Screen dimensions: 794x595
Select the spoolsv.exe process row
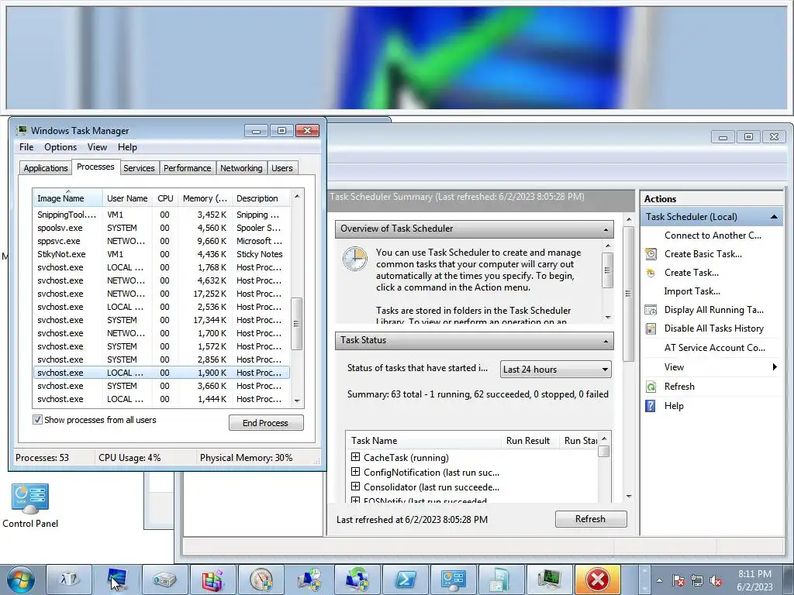click(161, 228)
